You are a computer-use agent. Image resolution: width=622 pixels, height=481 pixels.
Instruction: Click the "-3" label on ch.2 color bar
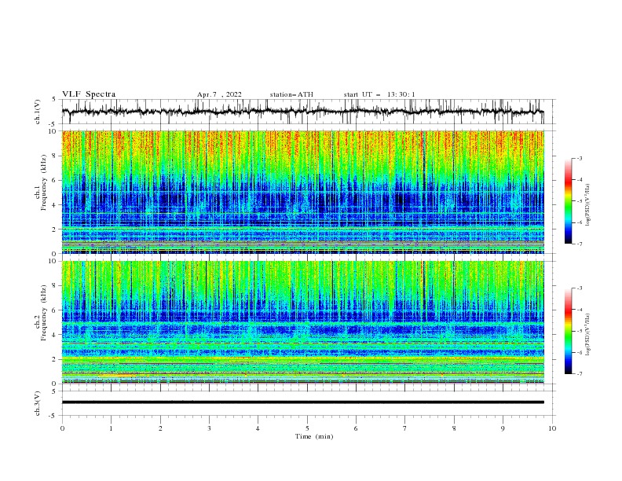point(580,288)
